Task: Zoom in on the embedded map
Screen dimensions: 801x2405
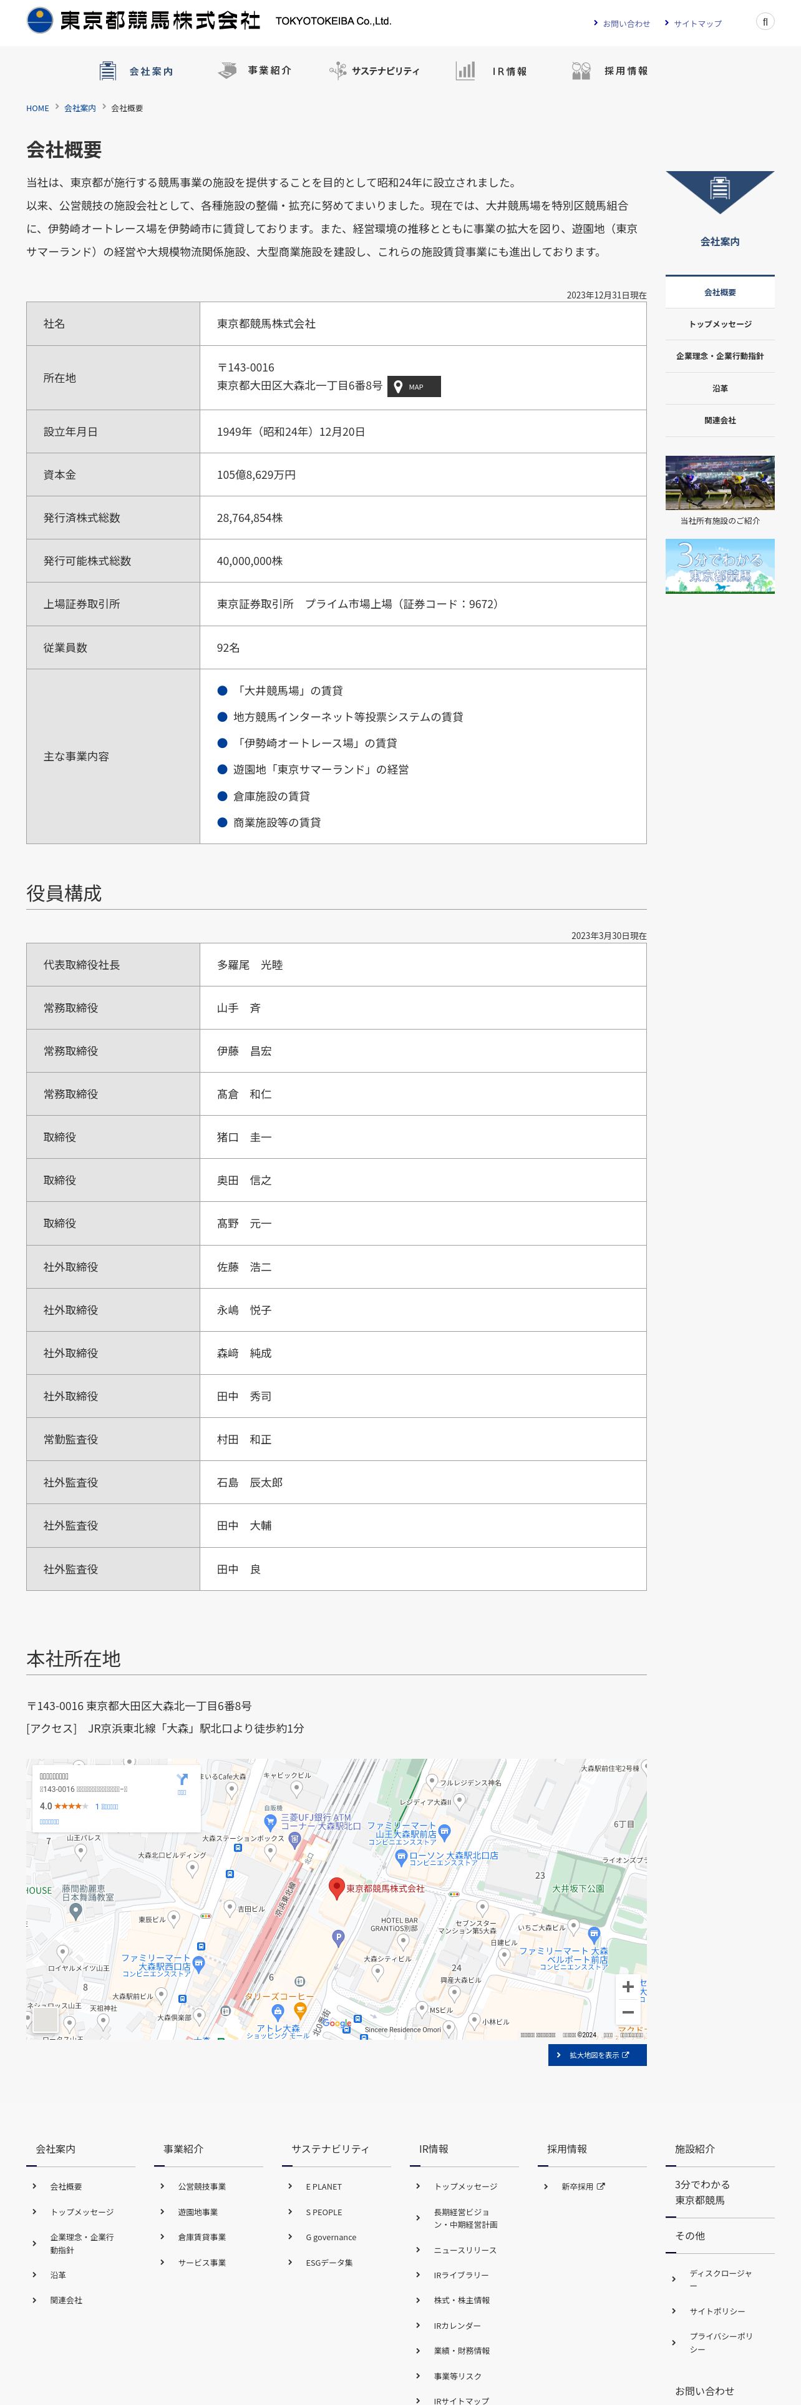Action: 628,1987
